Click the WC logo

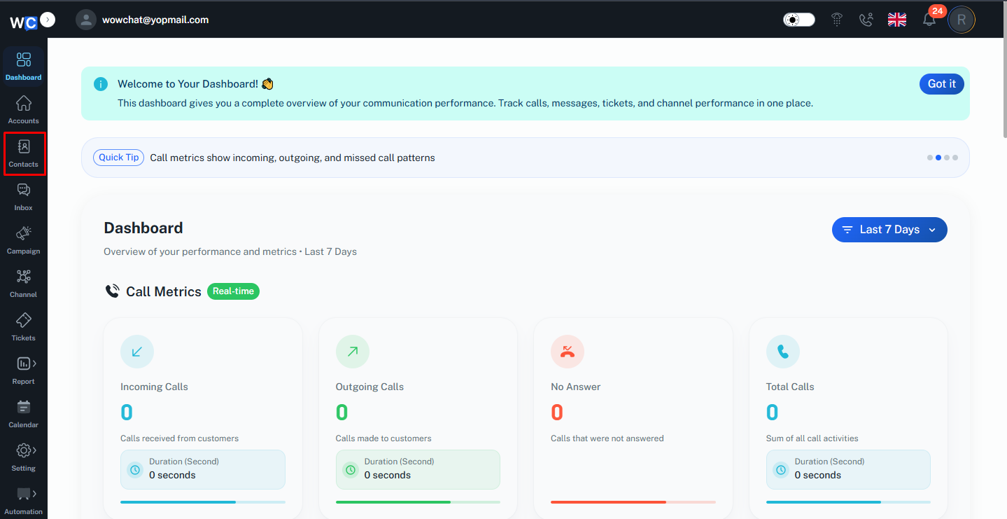22,22
